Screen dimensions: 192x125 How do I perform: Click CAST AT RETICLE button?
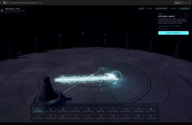point(173,33)
